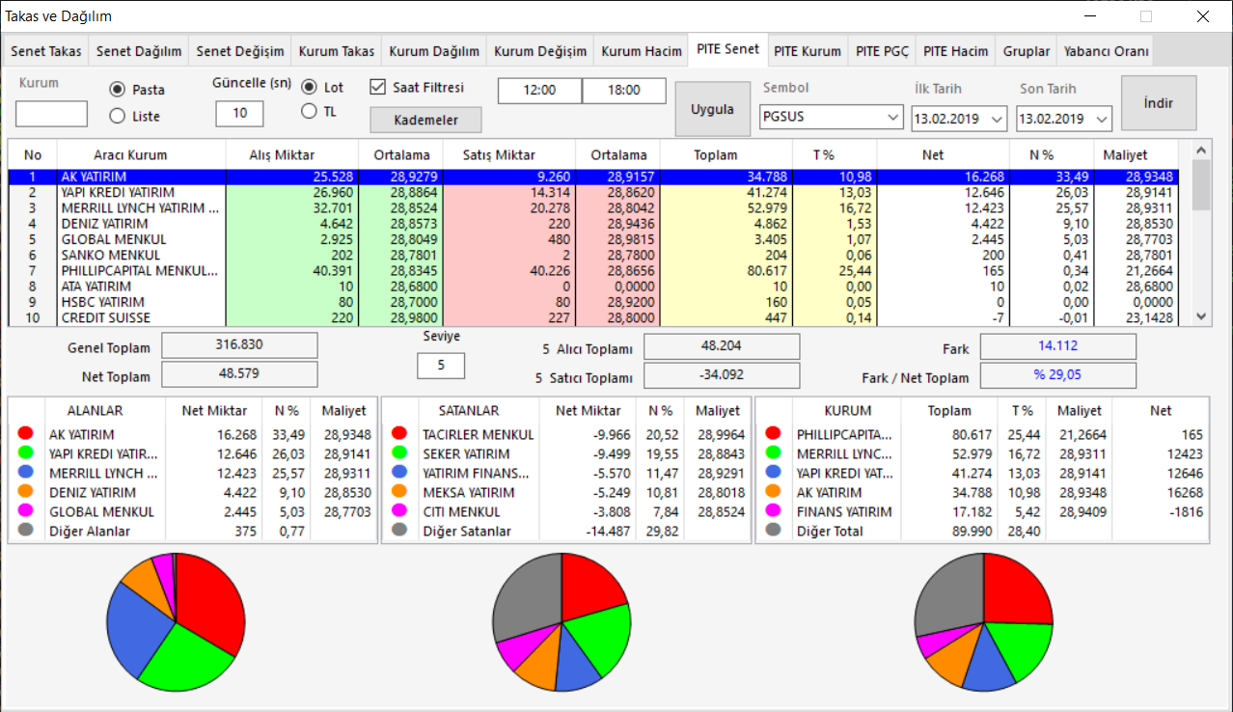The width and height of the screenshot is (1233, 712).
Task: Click the red dot beside TACIRLER MENKUL
Action: point(399,434)
